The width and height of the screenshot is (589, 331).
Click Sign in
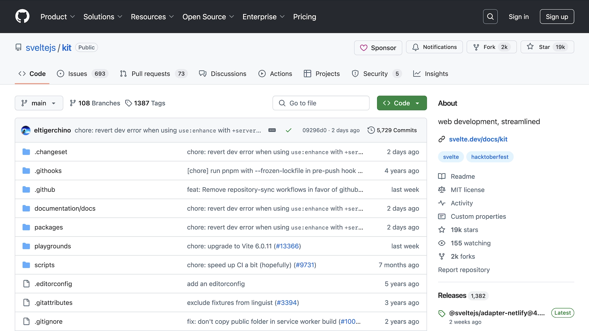coord(519,17)
